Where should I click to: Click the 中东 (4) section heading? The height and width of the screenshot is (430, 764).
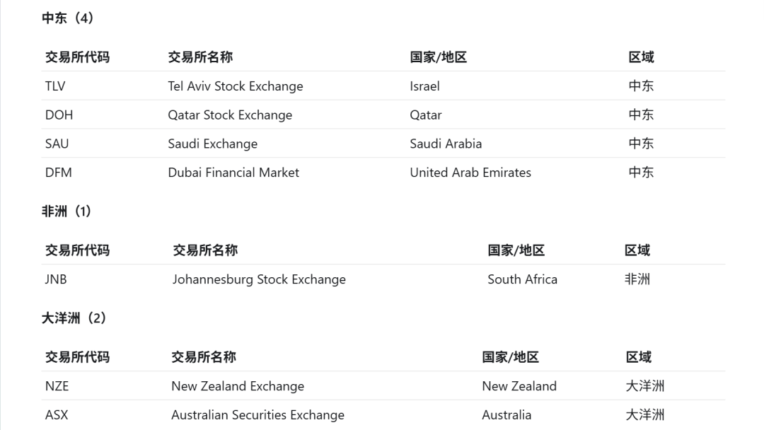coord(67,18)
